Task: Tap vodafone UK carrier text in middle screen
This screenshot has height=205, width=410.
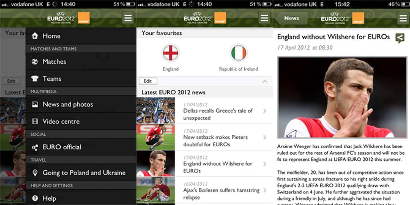Action: click(163, 4)
